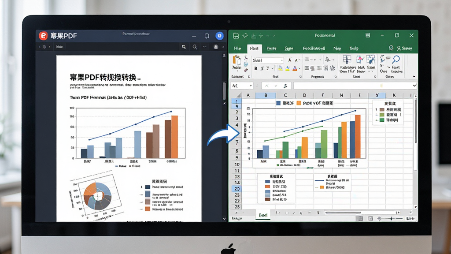451x254 pixels.
Task: Select the Excel sheet tab at the bottom
Action: click(x=263, y=215)
